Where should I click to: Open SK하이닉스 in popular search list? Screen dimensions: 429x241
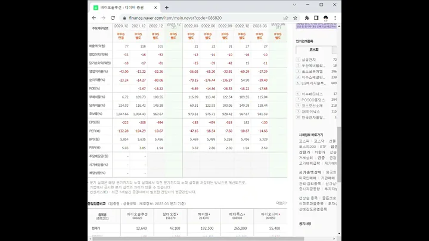[310, 112]
